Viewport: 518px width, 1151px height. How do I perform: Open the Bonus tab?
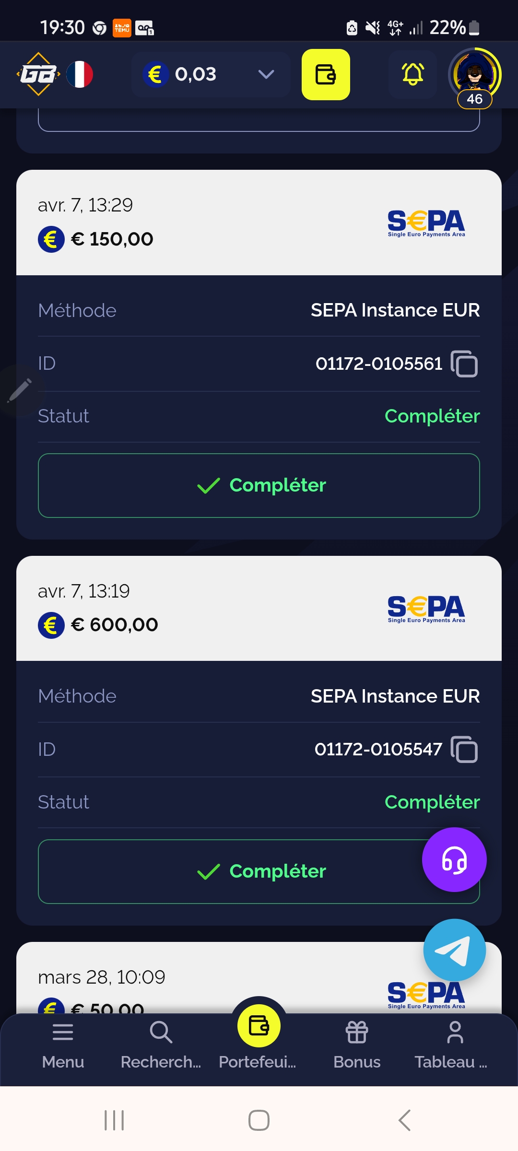pyautogui.click(x=357, y=1044)
